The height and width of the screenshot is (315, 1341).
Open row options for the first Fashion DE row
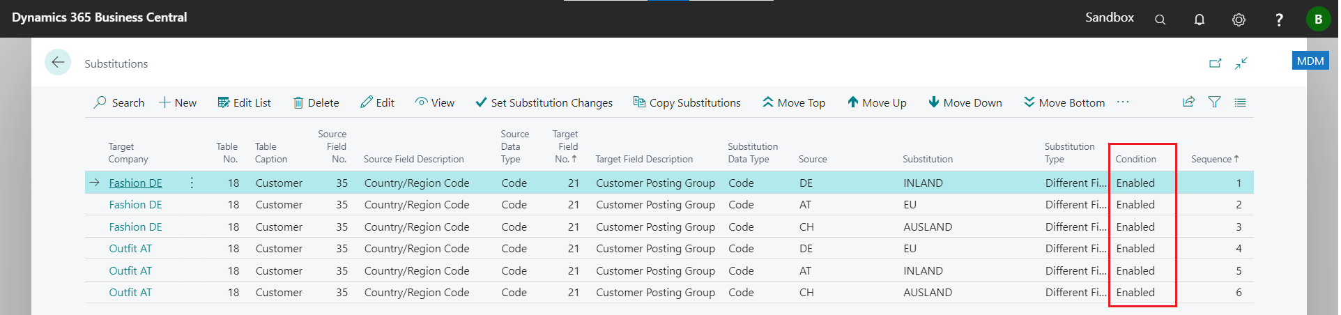(192, 183)
